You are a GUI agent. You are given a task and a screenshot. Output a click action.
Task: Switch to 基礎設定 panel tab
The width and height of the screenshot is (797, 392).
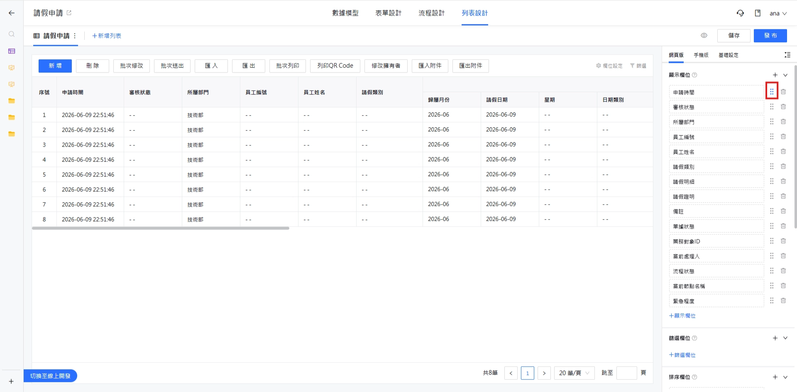pos(729,55)
